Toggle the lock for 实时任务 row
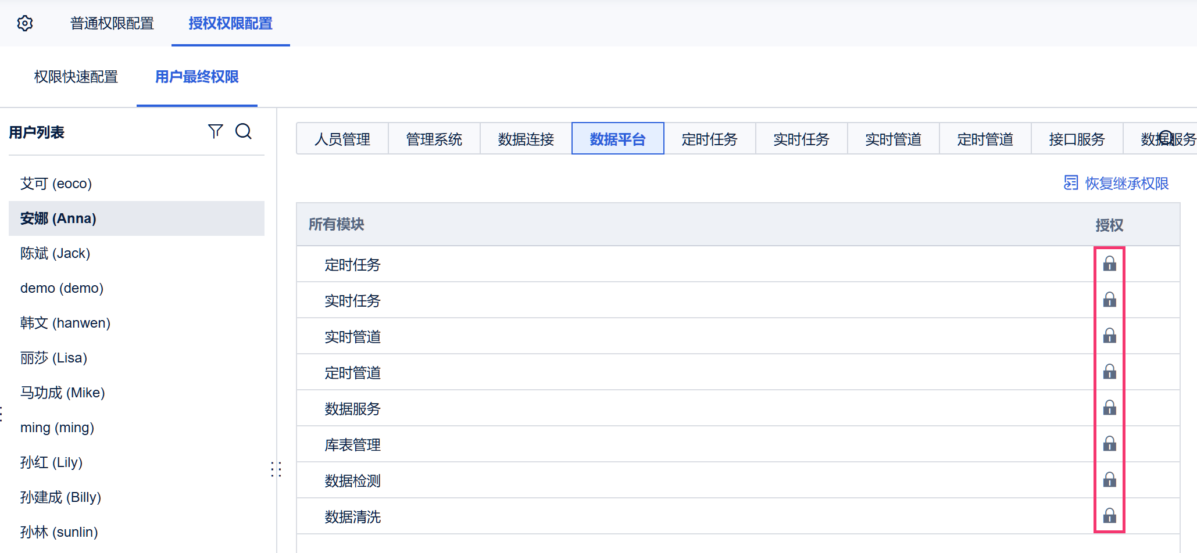This screenshot has width=1197, height=553. (1109, 300)
